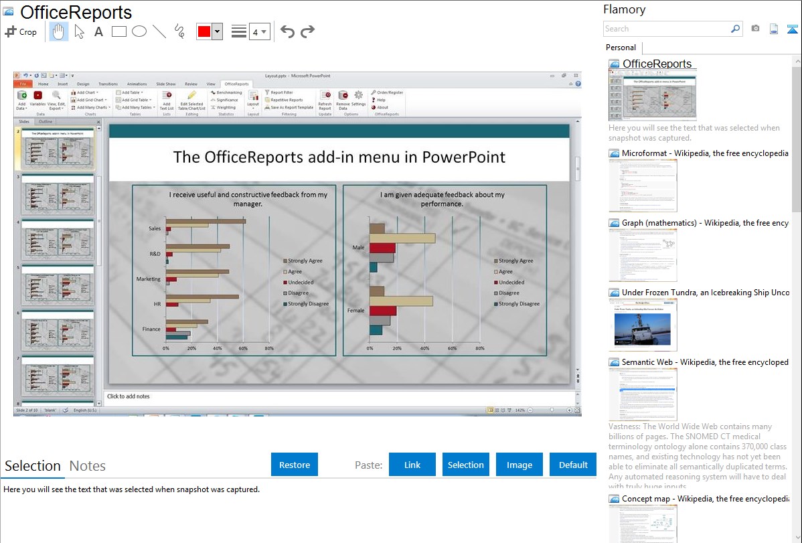Click "Microformat - Wikipedia" snapshot title
This screenshot has height=543, width=802.
pyautogui.click(x=706, y=153)
